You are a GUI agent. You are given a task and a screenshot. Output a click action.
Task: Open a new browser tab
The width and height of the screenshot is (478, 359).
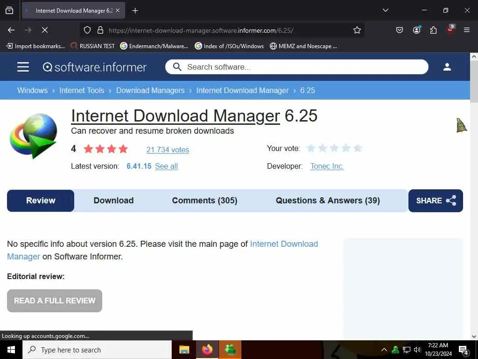coord(135,11)
